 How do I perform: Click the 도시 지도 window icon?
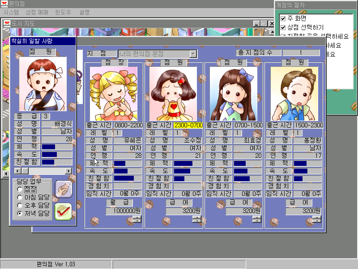click(x=7, y=23)
